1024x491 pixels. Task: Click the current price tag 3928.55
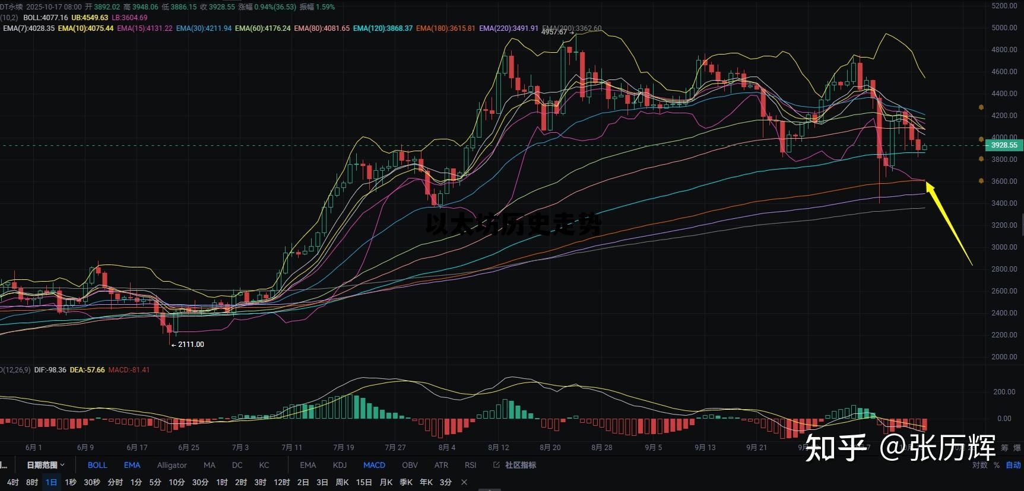pos(1004,145)
